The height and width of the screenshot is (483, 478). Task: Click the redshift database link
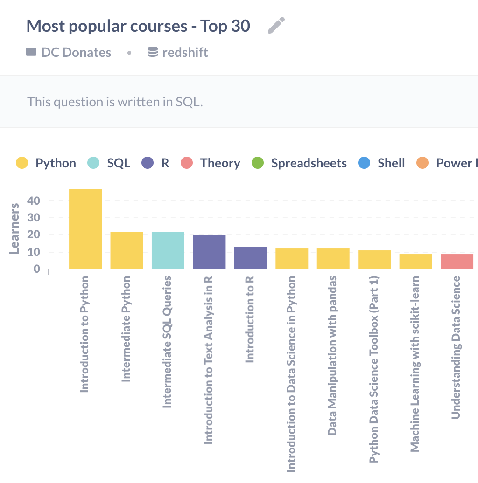pos(185,52)
